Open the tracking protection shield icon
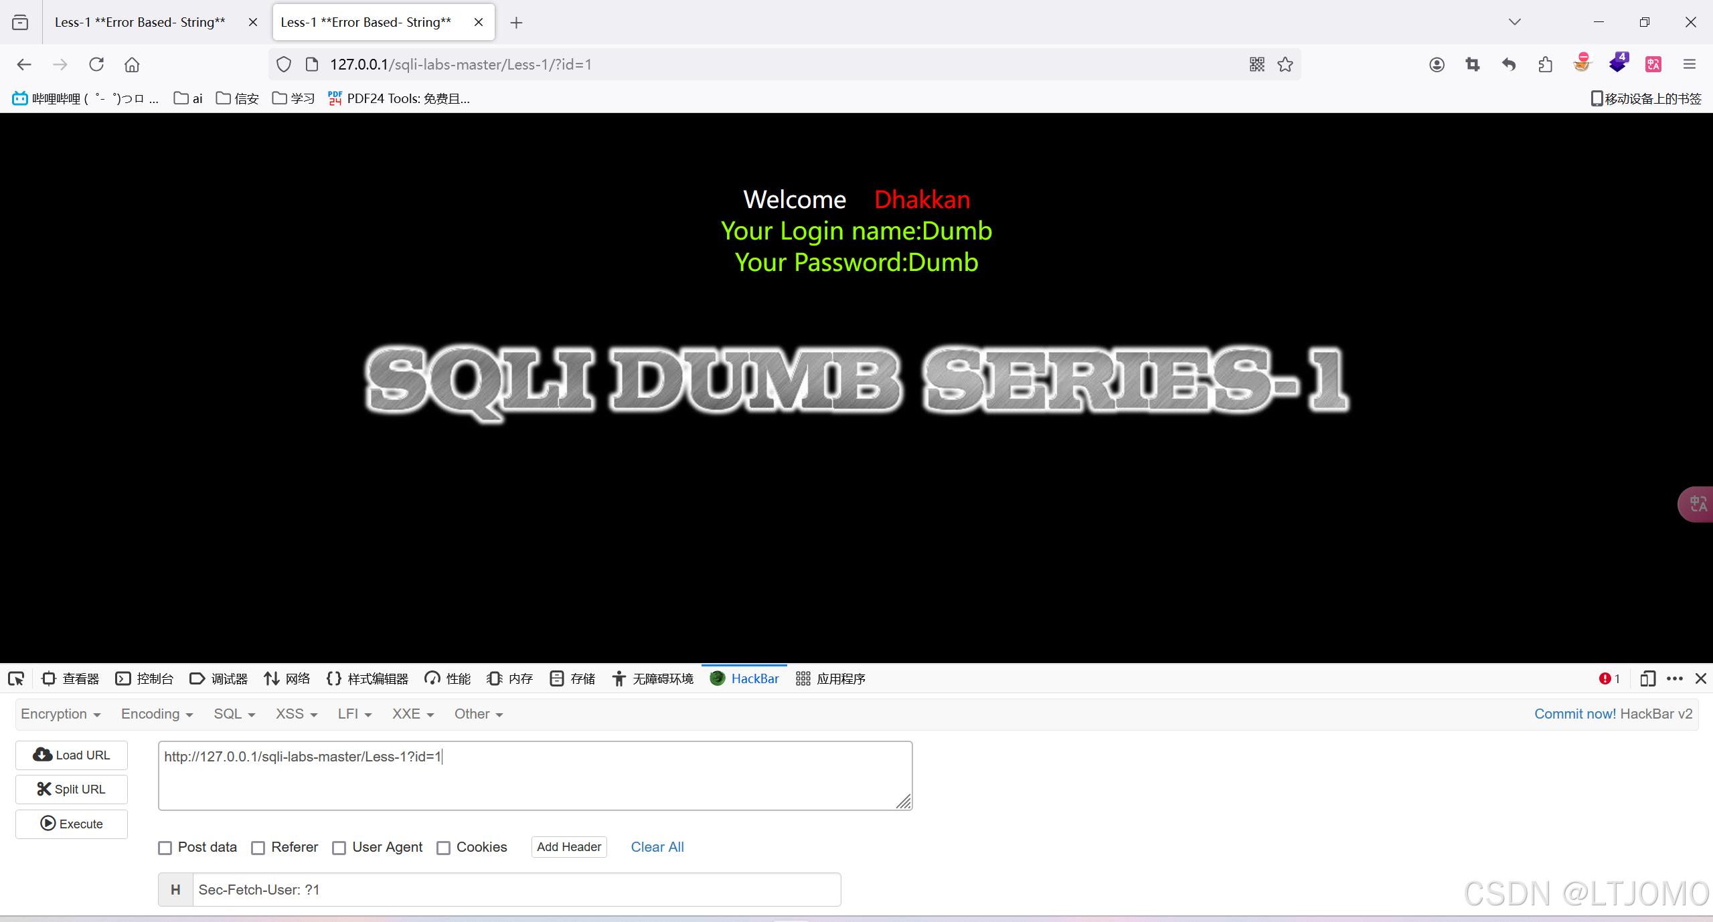Image resolution: width=1713 pixels, height=922 pixels. point(284,64)
